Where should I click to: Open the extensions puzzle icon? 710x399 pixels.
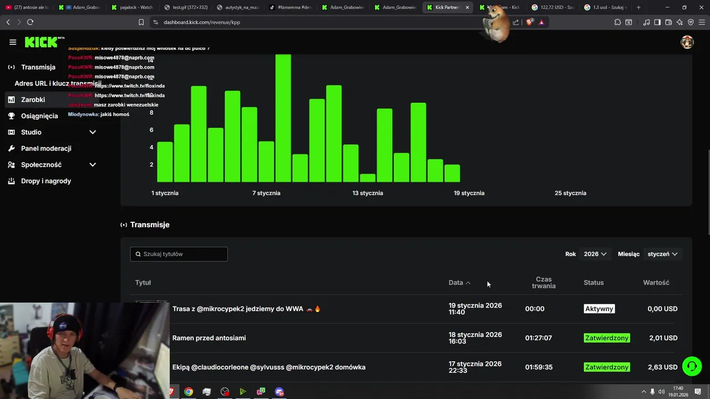pyautogui.click(x=617, y=22)
